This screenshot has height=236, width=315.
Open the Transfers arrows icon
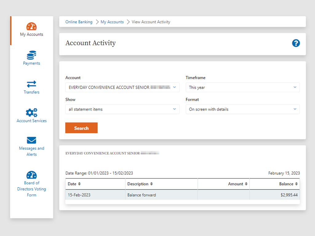click(32, 84)
